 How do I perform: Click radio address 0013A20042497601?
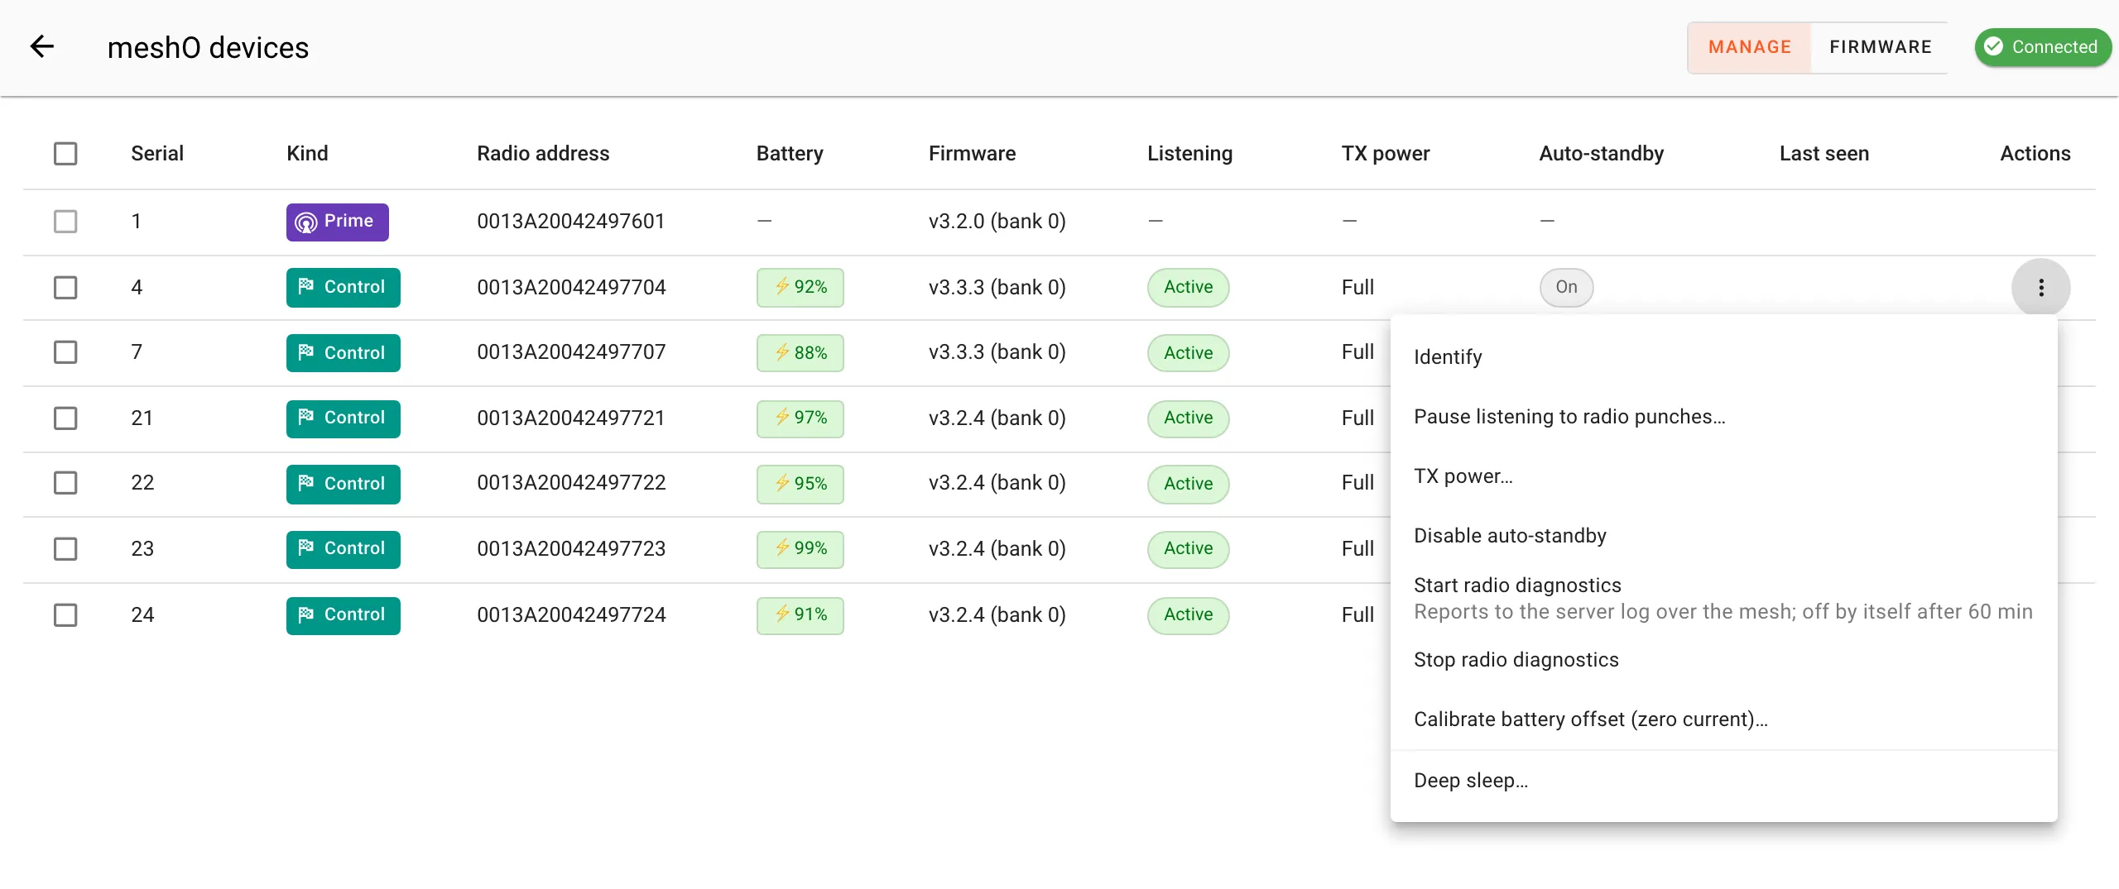click(571, 222)
